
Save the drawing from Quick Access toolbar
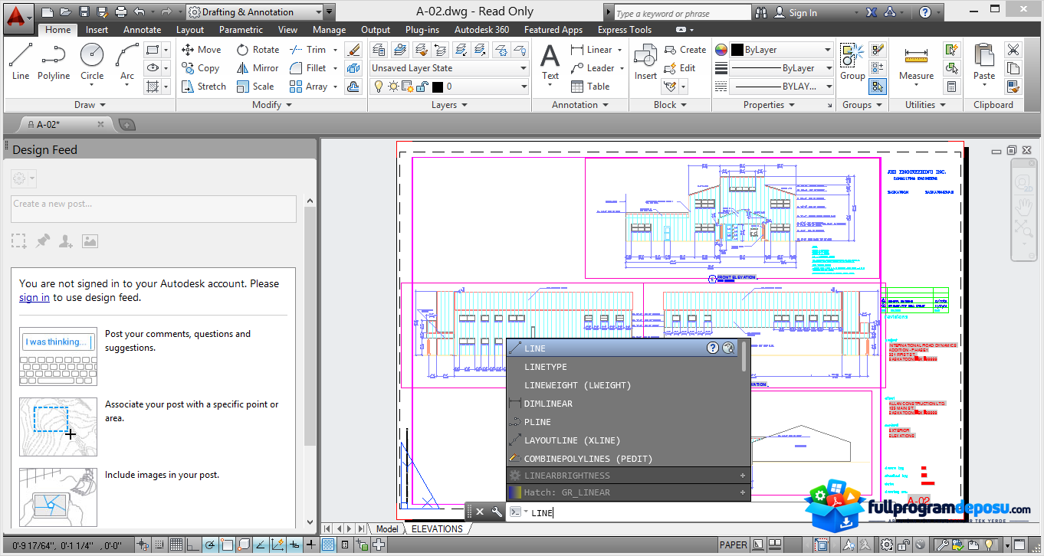pos(84,12)
